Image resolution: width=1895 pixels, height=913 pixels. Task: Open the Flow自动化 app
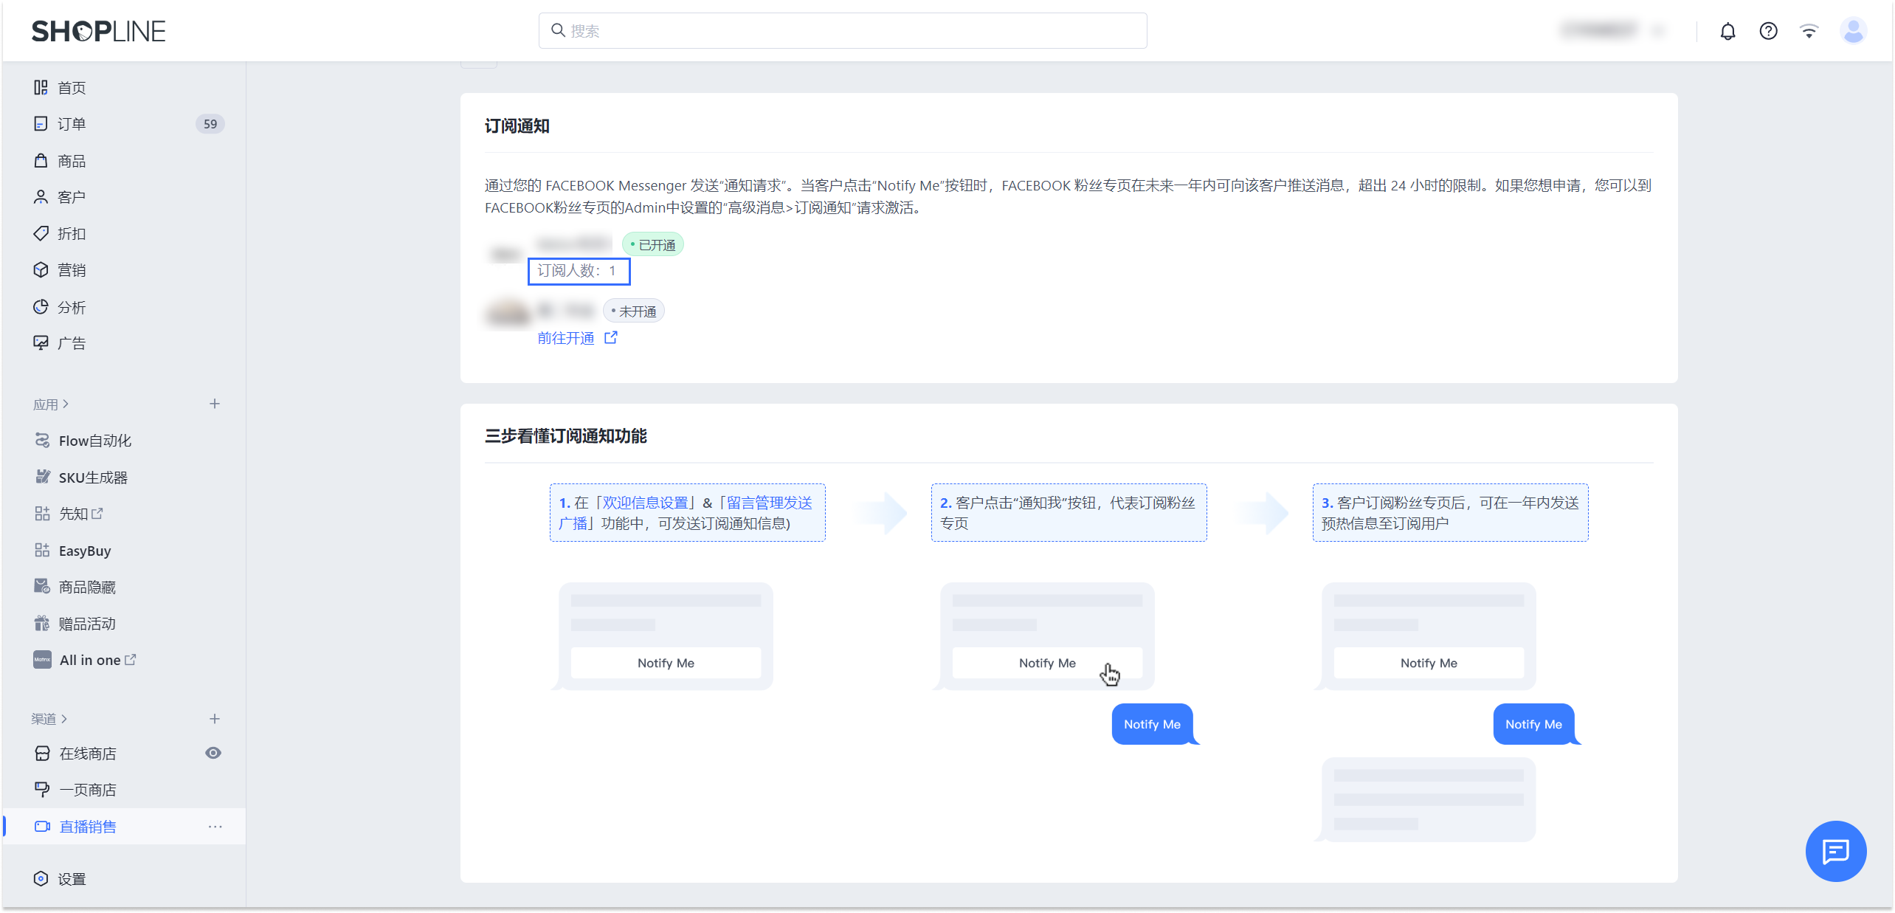coord(94,440)
